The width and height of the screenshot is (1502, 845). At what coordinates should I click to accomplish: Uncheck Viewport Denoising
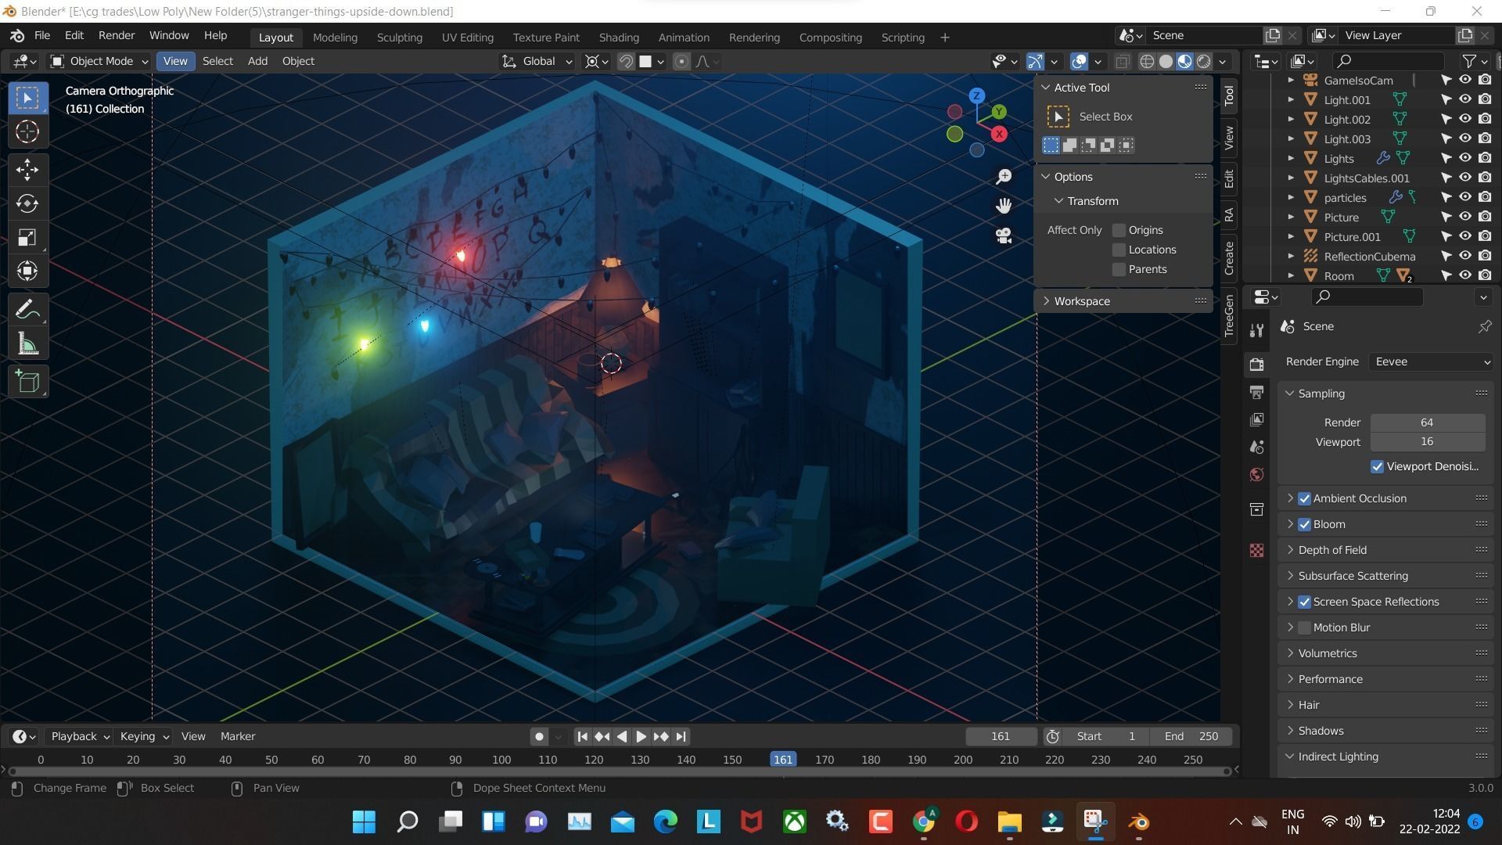pos(1377,466)
